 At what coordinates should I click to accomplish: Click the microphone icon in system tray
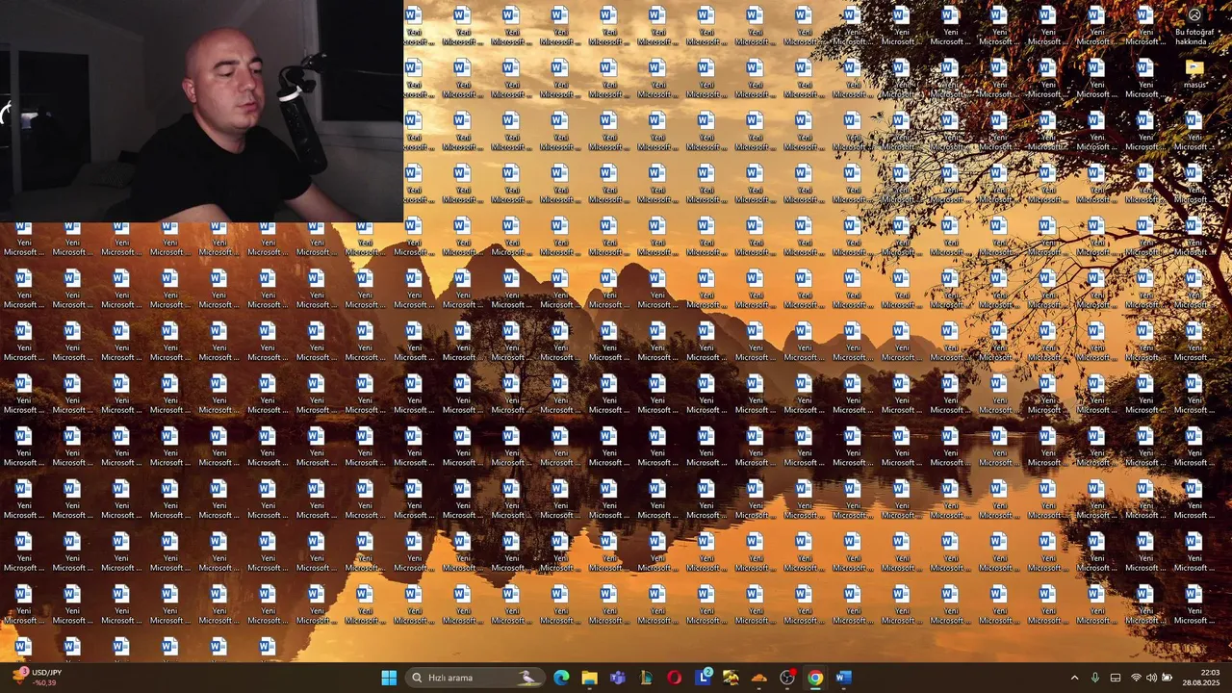pos(1095,678)
